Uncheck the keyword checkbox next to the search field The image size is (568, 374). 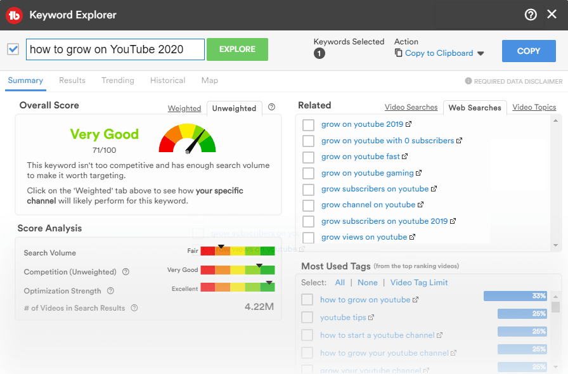(13, 49)
